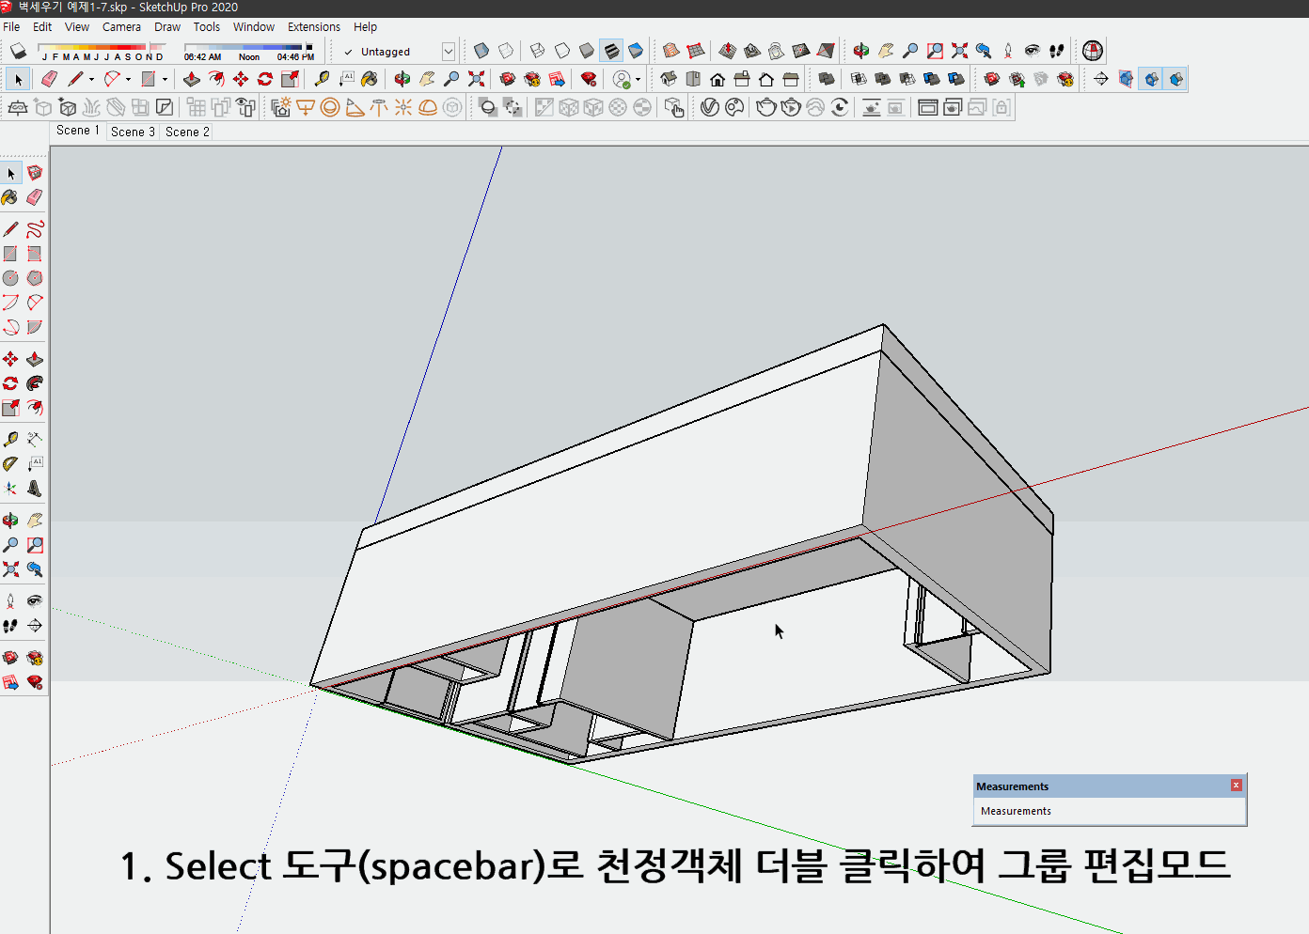This screenshot has width=1309, height=934.
Task: Choose the Polygon tool in left toolbar
Action: tap(35, 278)
